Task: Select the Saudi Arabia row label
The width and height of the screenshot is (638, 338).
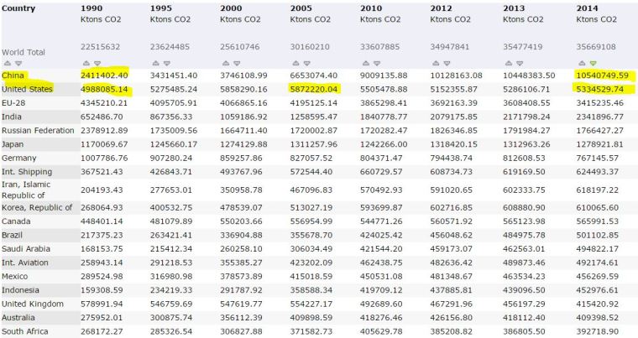Action: tap(26, 249)
